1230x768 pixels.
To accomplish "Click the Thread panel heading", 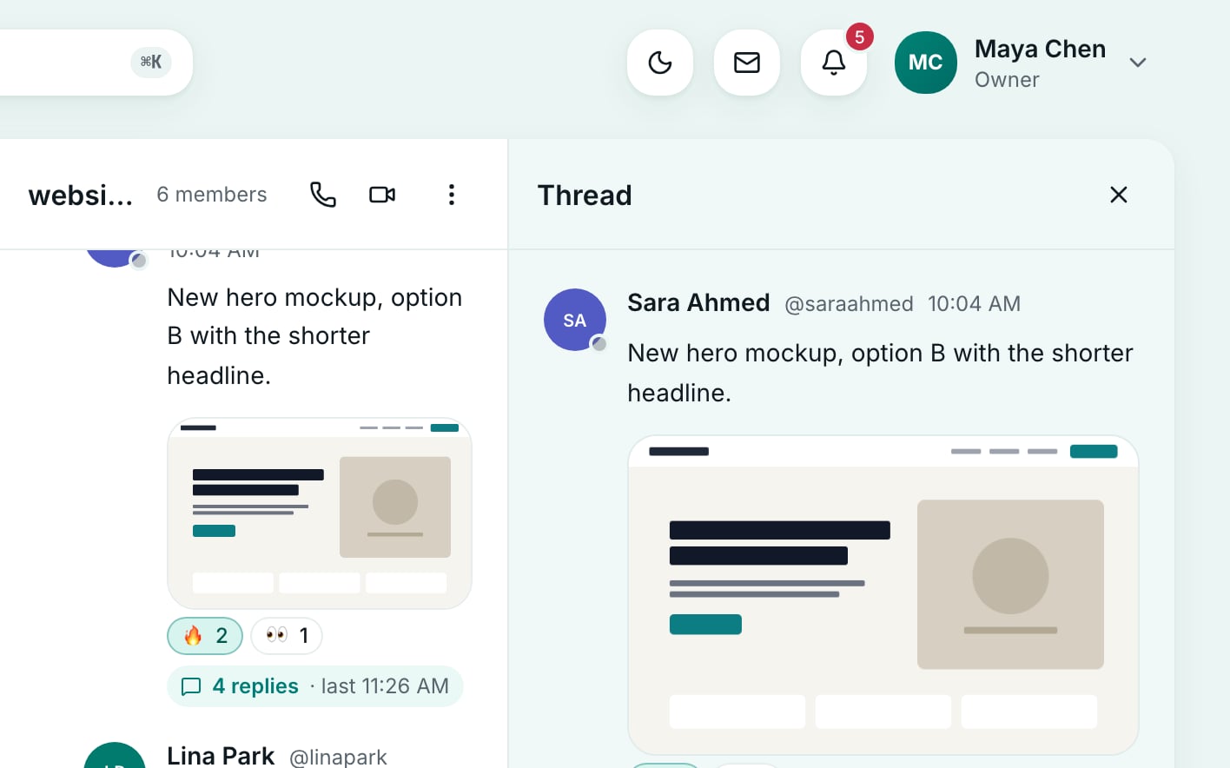I will click(x=585, y=195).
